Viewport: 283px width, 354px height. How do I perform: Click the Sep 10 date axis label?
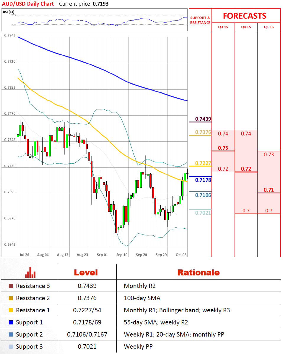pos(122,255)
